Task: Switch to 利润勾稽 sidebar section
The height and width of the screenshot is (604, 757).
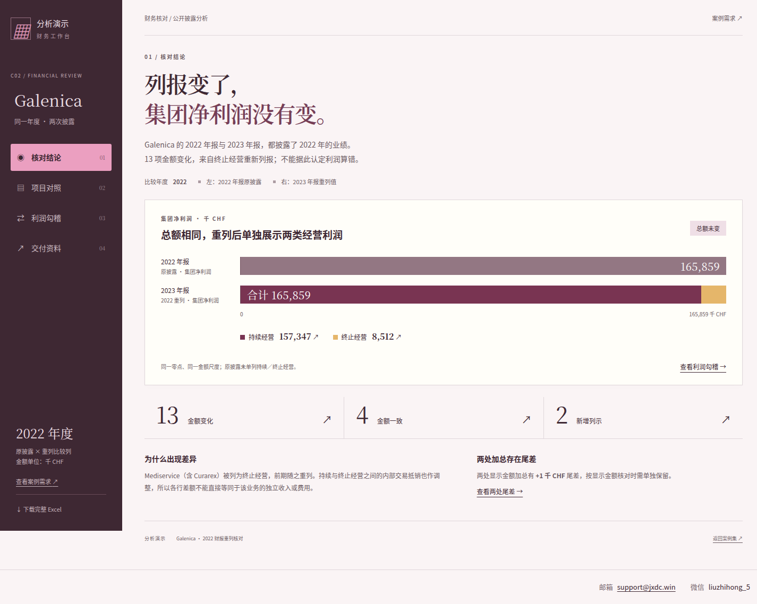Action: tap(61, 218)
